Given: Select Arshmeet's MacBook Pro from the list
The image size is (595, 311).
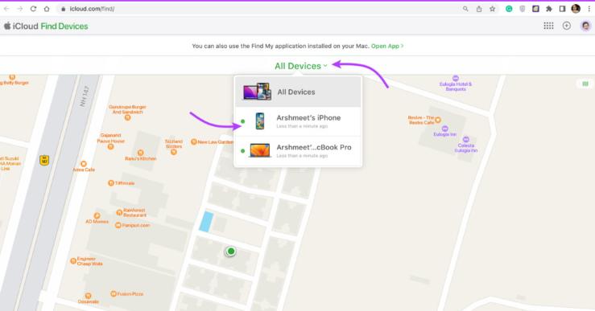Looking at the screenshot, I should tap(298, 151).
